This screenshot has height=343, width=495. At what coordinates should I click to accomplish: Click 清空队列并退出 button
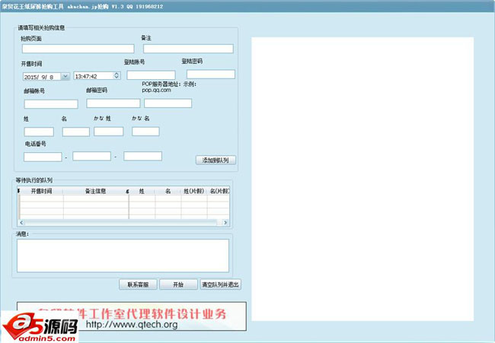pyautogui.click(x=220, y=284)
